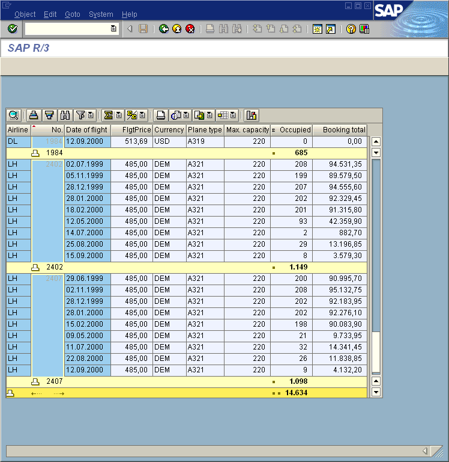Open the System menu
The width and height of the screenshot is (449, 462).
click(101, 14)
